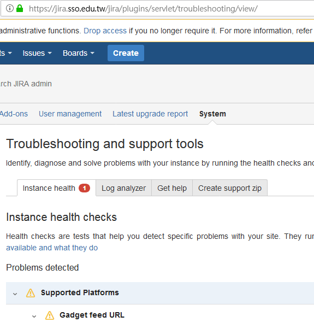
Task: Click the site information icon in address bar
Action: click(10, 9)
